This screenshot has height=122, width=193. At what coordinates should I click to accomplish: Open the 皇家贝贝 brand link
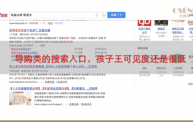point(161,68)
